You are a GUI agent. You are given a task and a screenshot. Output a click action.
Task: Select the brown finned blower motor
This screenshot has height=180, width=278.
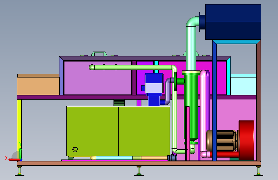click(x=223, y=141)
